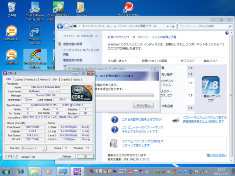Click the assessment progress bar in dialog
The image size is (235, 176).
(x=124, y=95)
